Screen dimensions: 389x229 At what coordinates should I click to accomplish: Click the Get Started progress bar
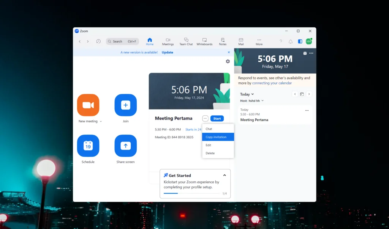pyautogui.click(x=192, y=193)
